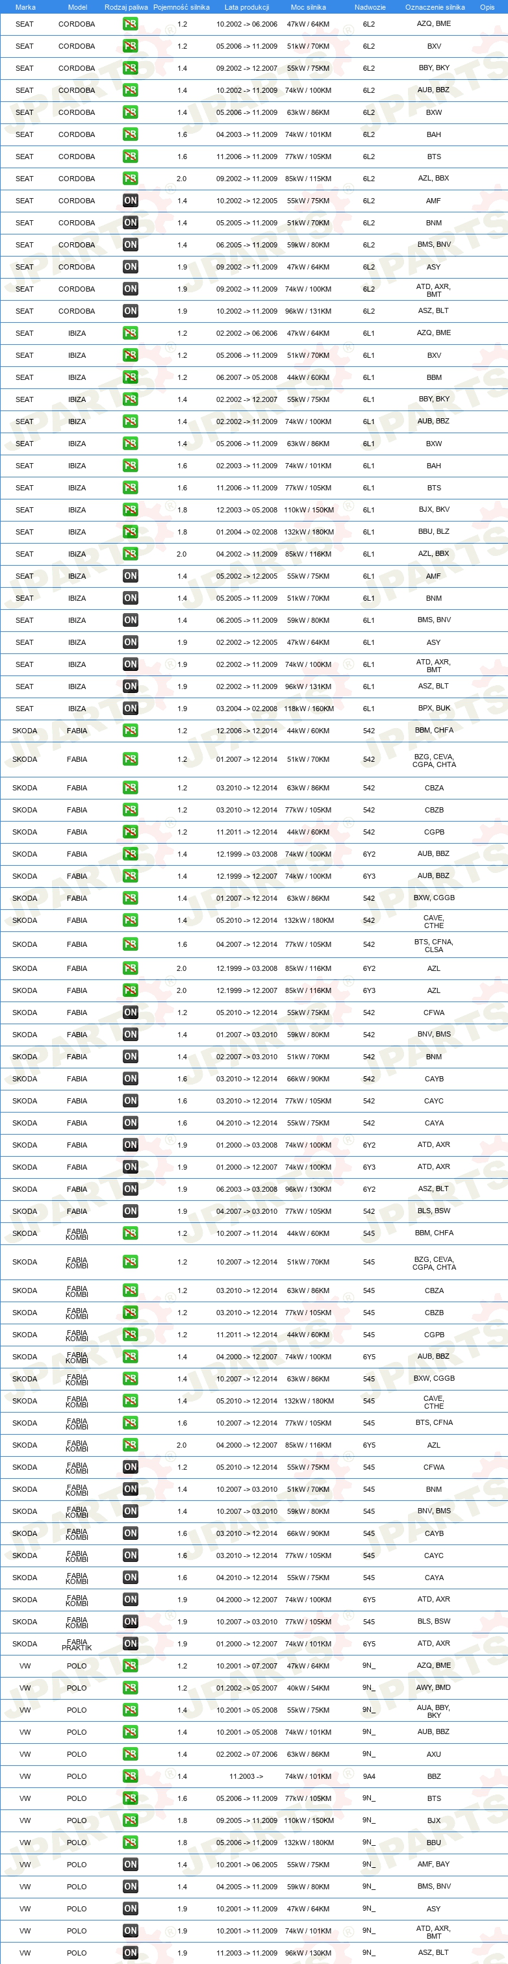Image resolution: width=508 pixels, height=1964 pixels.
Task: Click petrol icon in Polo AWY, BMD row
Action: (131, 1688)
